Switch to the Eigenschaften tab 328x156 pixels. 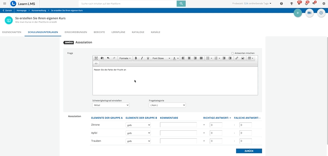coord(12,32)
